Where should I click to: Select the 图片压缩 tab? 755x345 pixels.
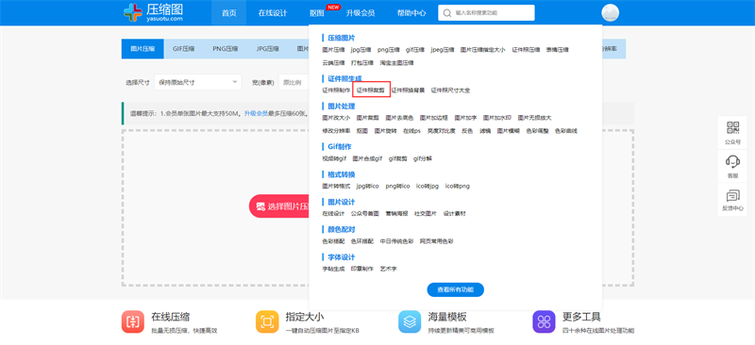143,49
